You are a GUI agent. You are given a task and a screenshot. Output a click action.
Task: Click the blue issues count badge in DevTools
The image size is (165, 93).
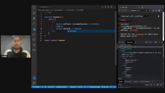(151, 42)
